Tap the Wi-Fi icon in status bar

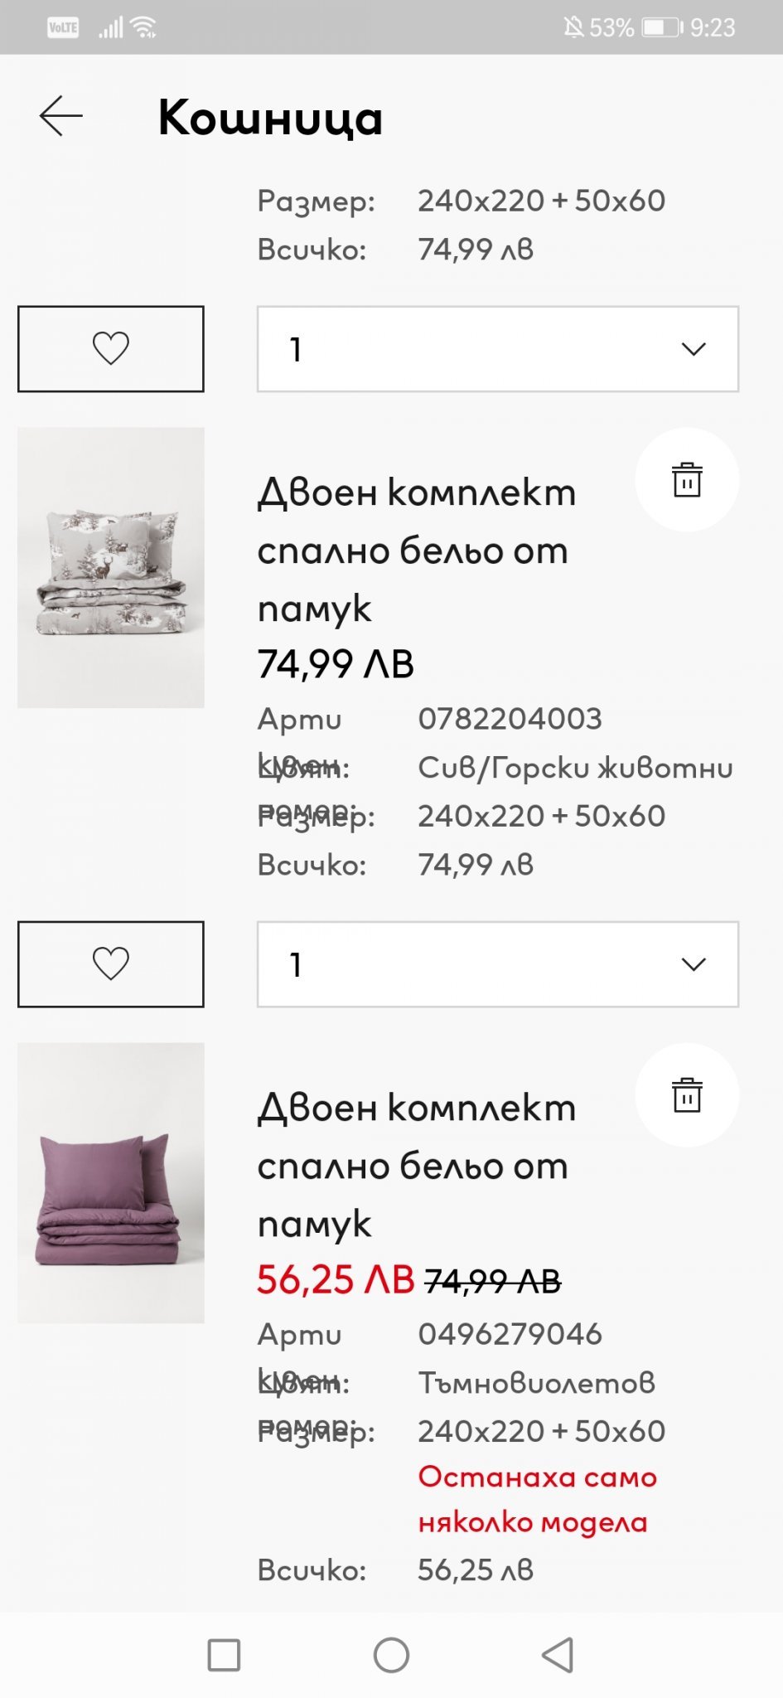point(145,28)
